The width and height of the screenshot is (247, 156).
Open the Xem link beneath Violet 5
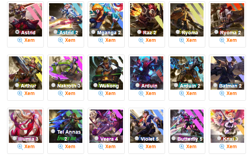(x=151, y=147)
